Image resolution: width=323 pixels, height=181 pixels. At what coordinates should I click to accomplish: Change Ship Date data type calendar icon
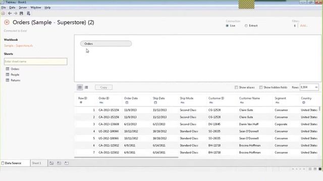155,103
